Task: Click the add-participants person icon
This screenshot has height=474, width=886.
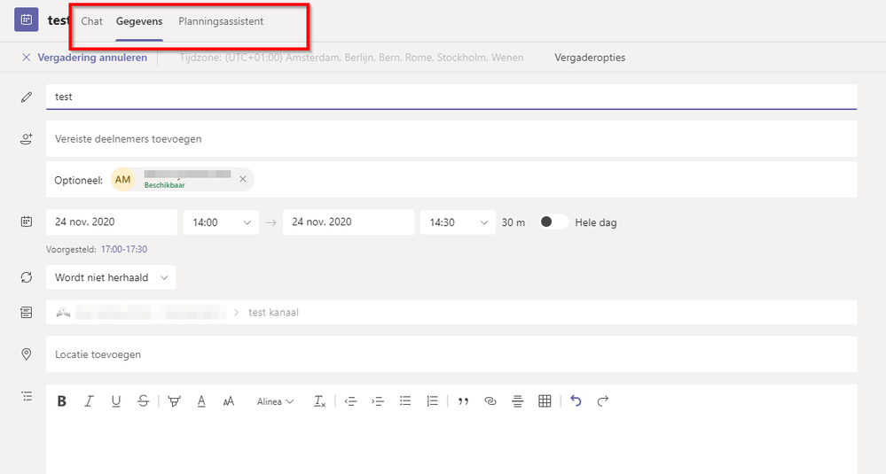Action: tap(27, 139)
